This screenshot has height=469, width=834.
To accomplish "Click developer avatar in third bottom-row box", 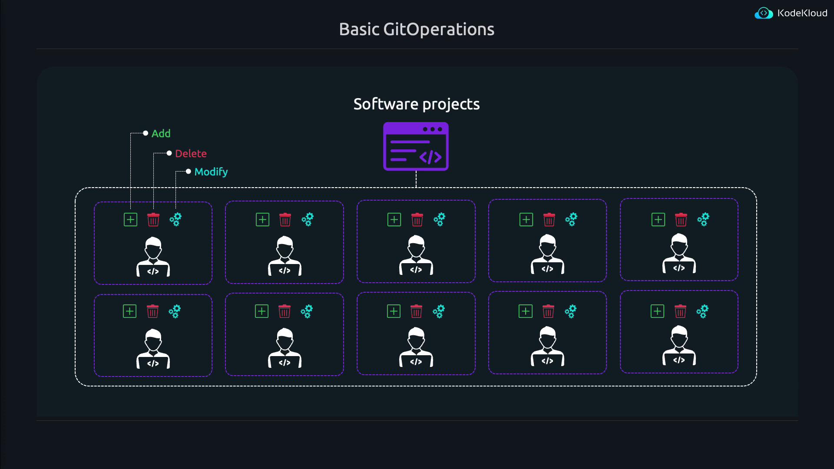I will click(416, 347).
